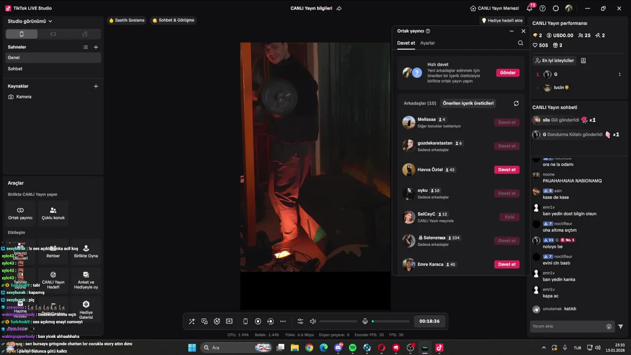The width and height of the screenshot is (631, 355).
Task: Click the dashed-circle replay capture icon
Action: point(270,321)
